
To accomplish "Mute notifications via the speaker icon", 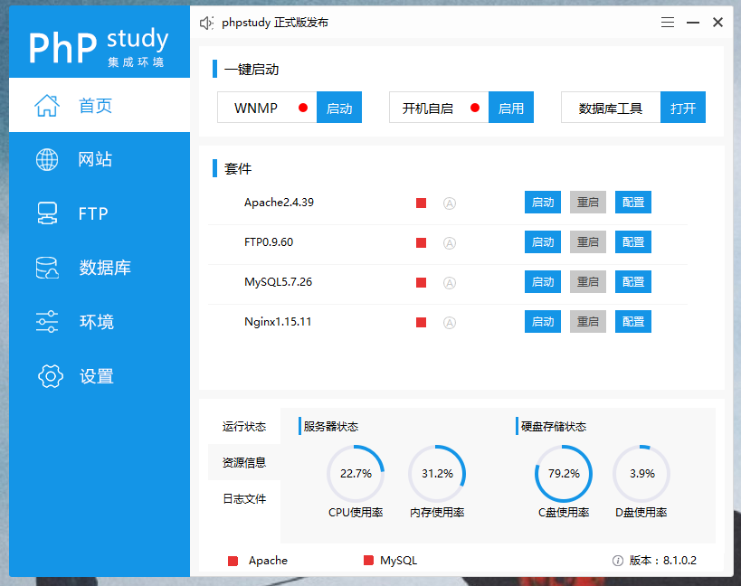I will [206, 23].
